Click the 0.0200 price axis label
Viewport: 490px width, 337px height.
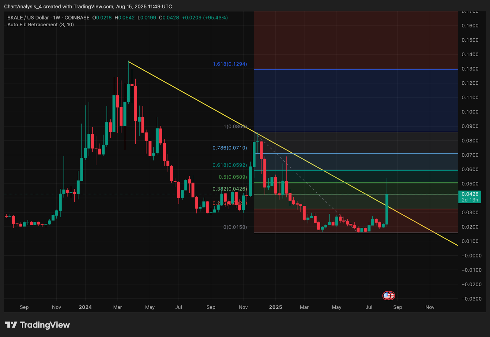470,227
